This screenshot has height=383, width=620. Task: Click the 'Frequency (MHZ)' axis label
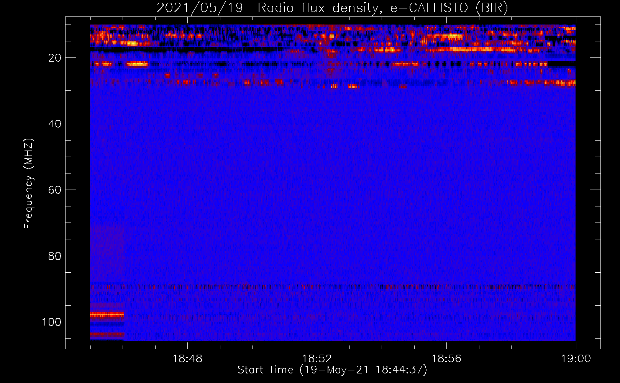pyautogui.click(x=29, y=184)
